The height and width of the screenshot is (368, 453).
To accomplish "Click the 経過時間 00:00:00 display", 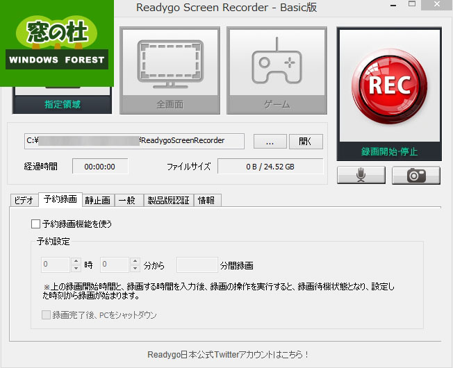I will click(x=100, y=167).
